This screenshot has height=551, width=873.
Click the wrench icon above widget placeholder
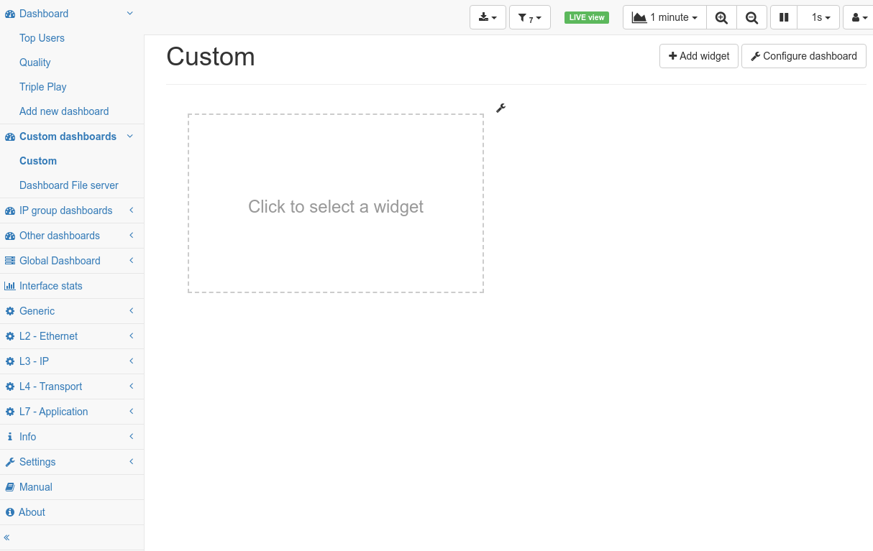coord(501,108)
